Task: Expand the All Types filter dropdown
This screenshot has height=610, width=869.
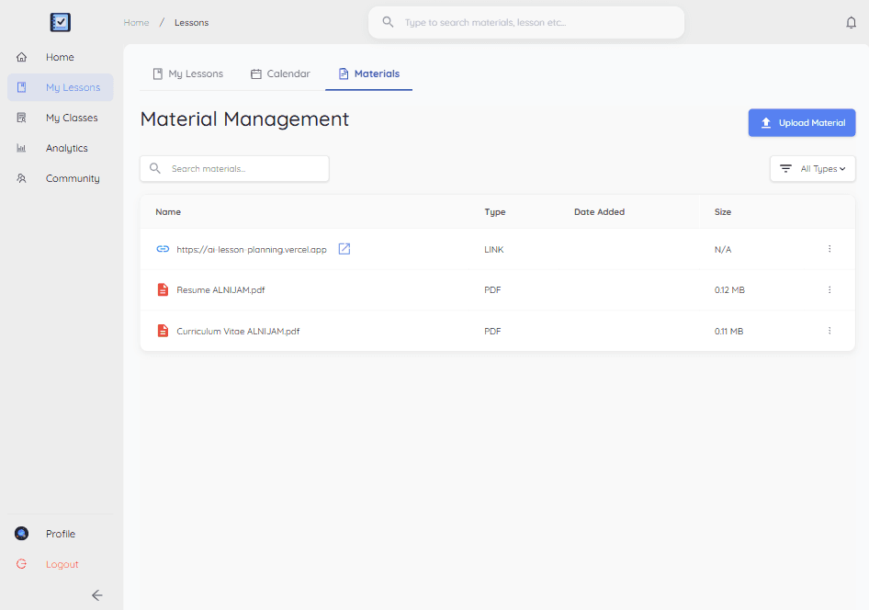Action: click(813, 169)
